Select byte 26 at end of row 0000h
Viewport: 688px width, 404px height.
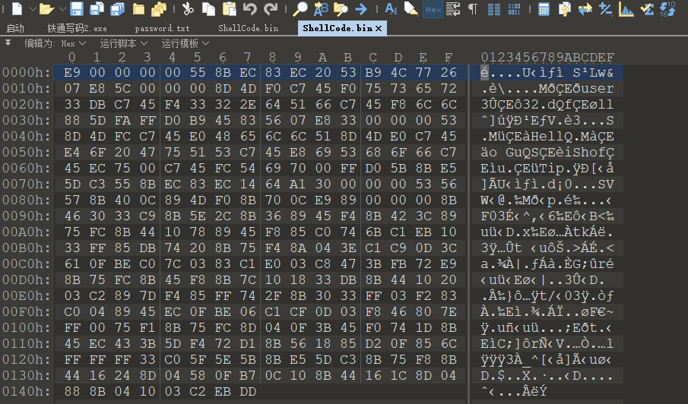449,72
